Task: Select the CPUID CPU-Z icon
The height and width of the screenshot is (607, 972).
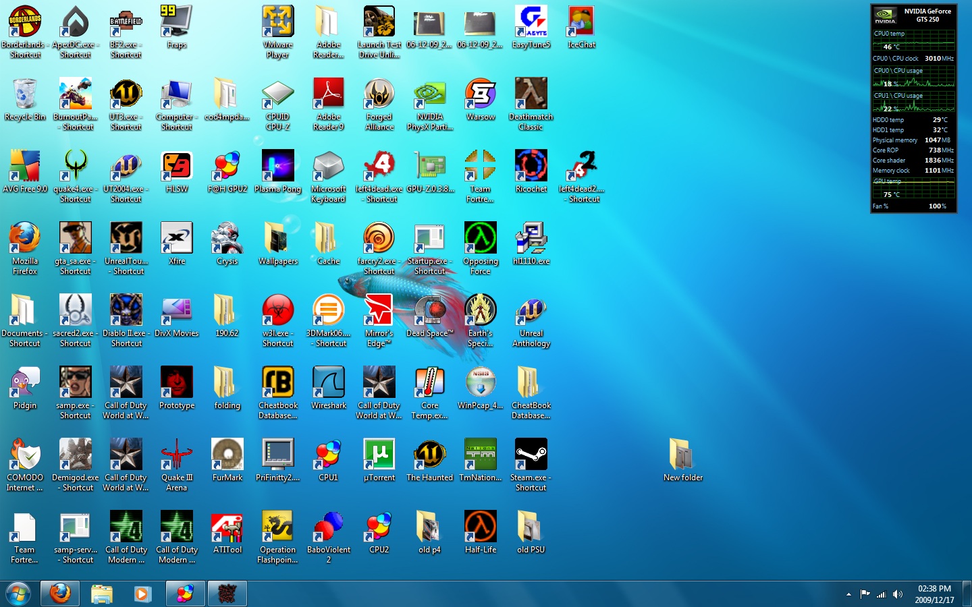Action: click(x=278, y=94)
